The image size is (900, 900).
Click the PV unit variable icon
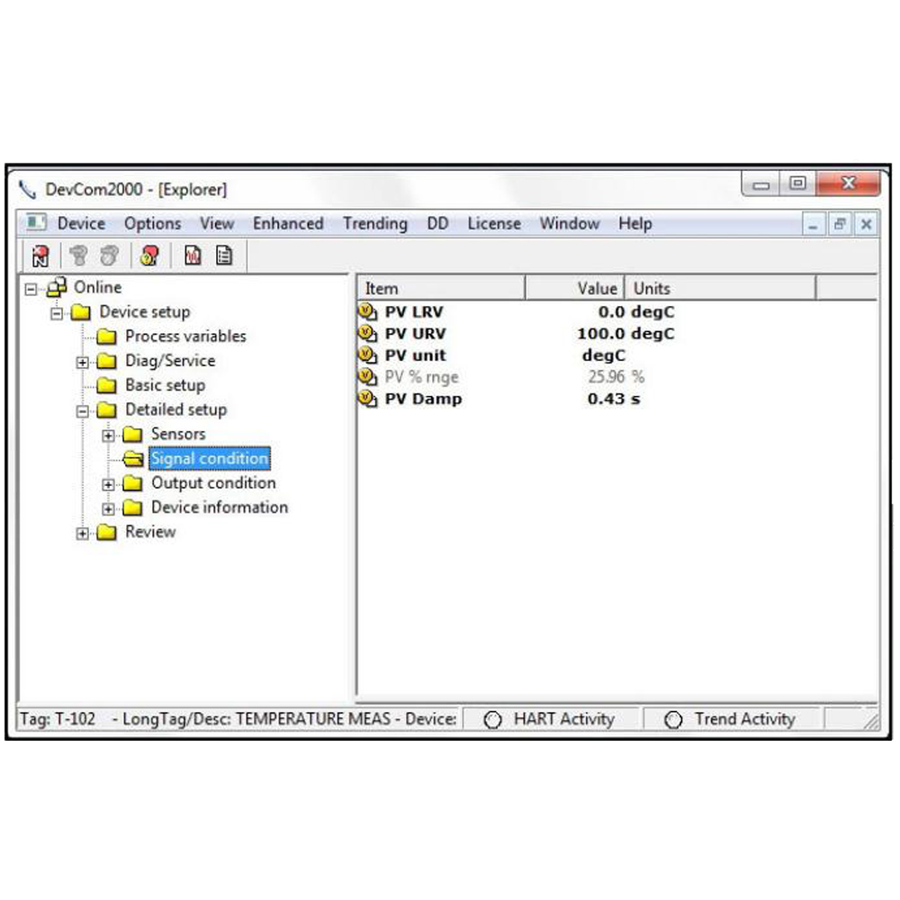(367, 355)
